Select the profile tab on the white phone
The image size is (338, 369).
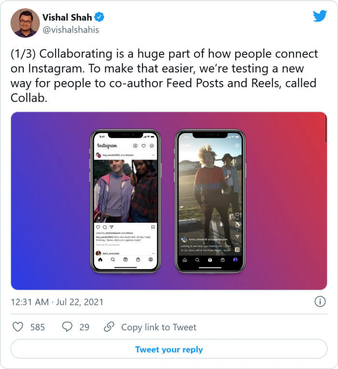coord(151,260)
